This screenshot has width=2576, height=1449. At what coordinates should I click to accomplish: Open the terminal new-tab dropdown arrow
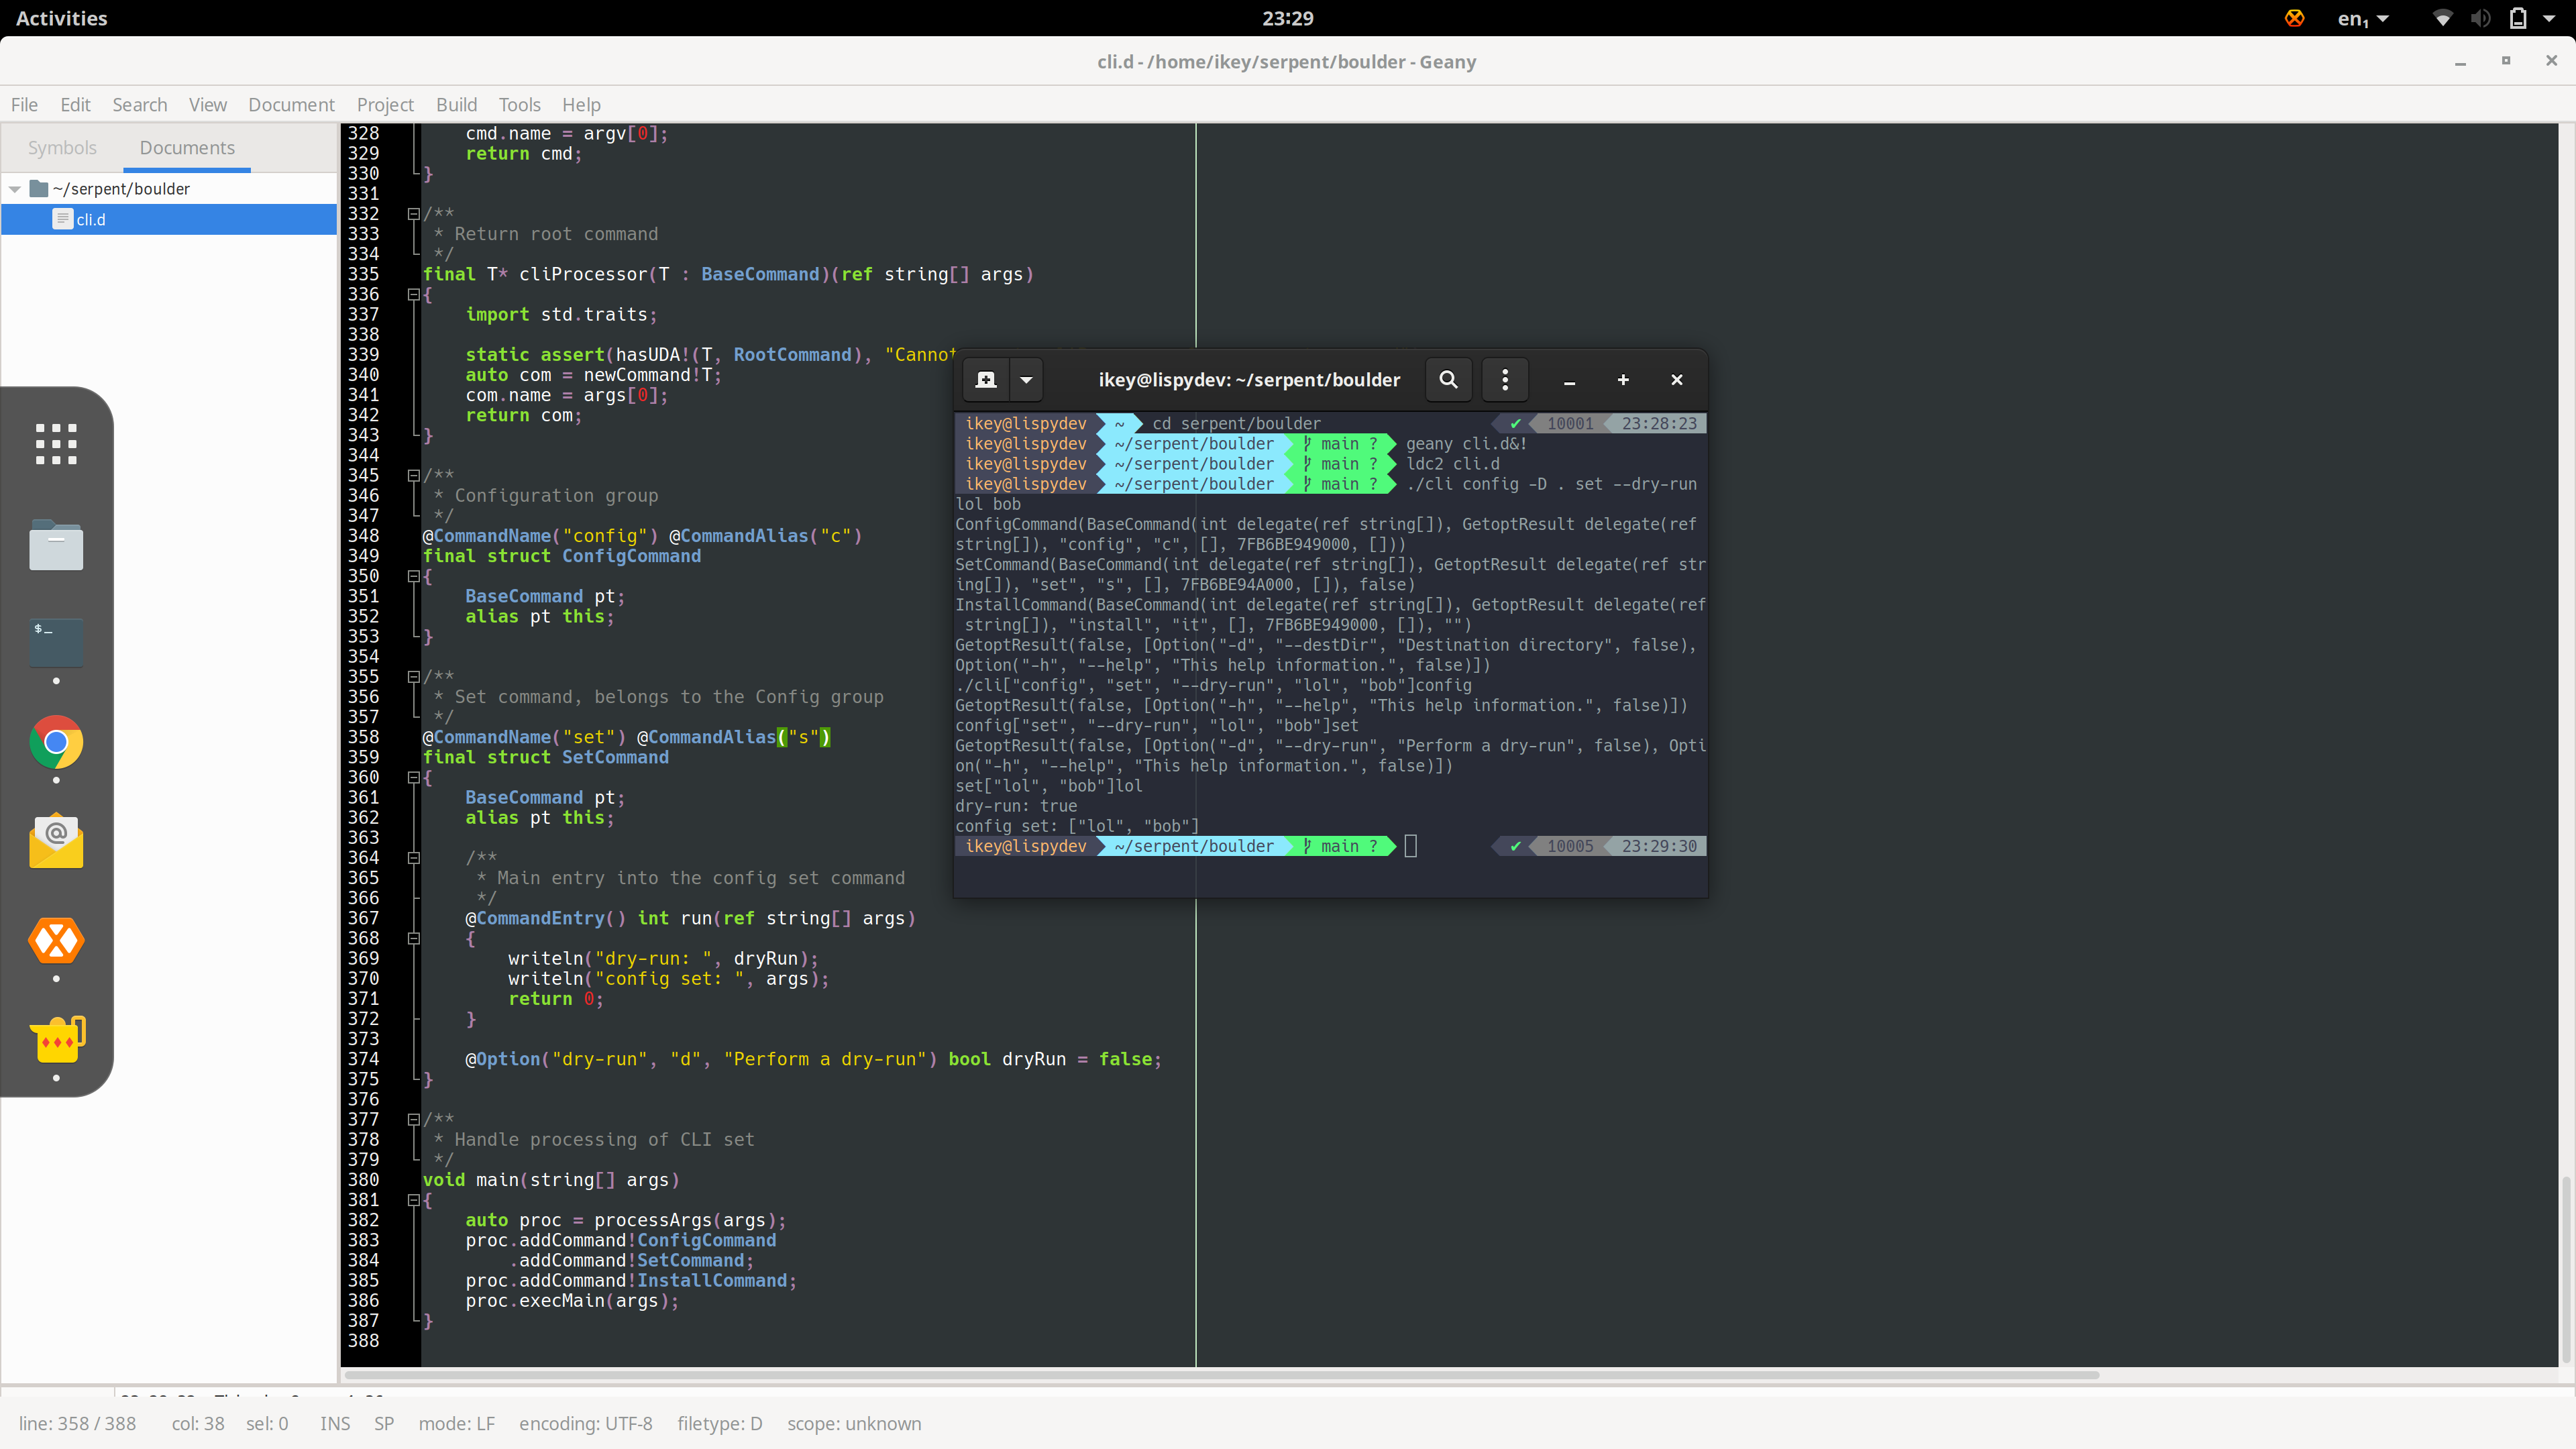(1026, 380)
